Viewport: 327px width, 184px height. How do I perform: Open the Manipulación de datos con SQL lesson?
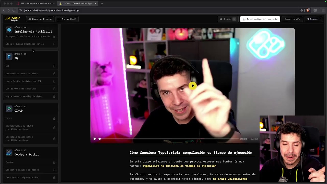tap(31, 81)
